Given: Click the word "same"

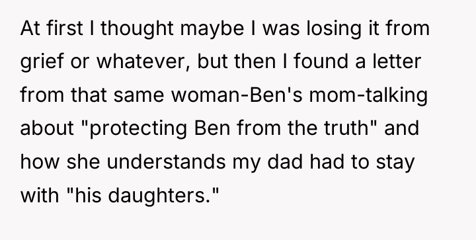Looking at the screenshot, I should pos(139,95).
